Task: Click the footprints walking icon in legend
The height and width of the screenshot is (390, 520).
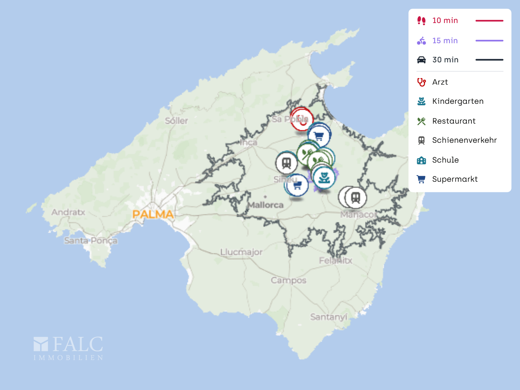Action: coord(421,21)
